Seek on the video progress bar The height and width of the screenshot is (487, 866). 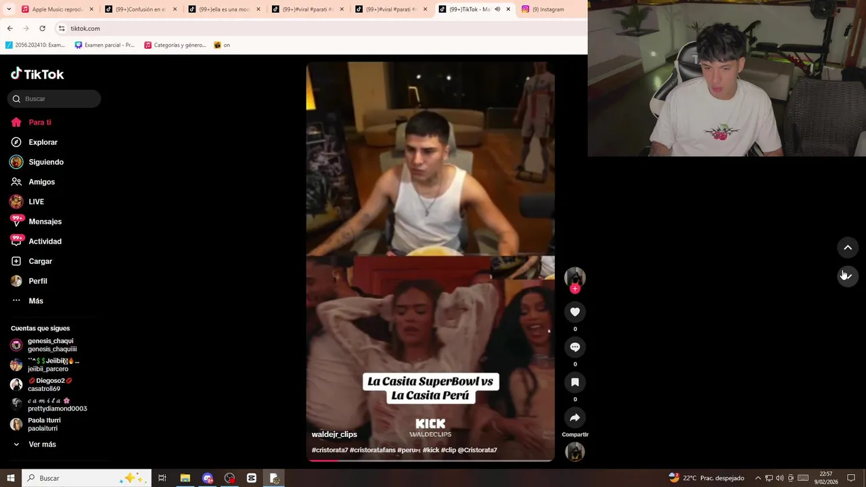coord(430,461)
